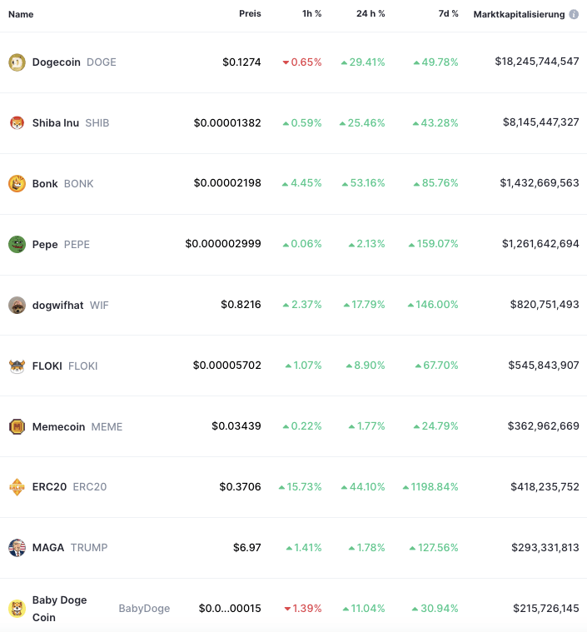Image resolution: width=587 pixels, height=632 pixels.
Task: Click the ERC20 token logo
Action: 17,487
